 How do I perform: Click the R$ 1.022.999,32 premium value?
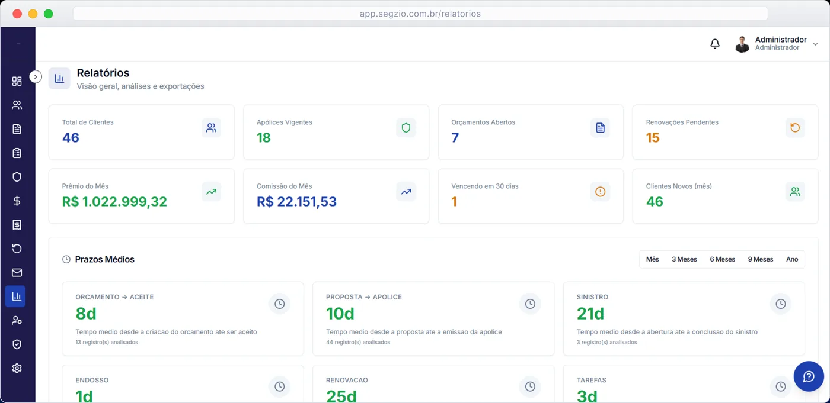pyautogui.click(x=114, y=202)
